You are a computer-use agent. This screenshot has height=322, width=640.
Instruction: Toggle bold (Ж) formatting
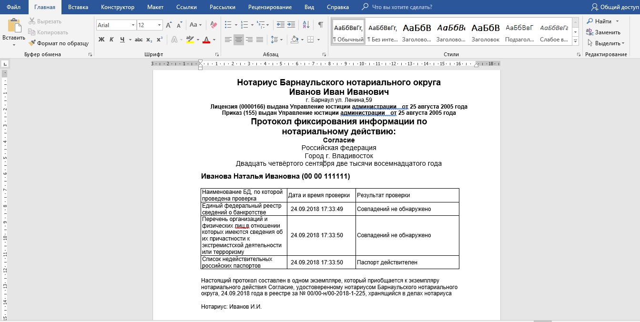[101, 40]
